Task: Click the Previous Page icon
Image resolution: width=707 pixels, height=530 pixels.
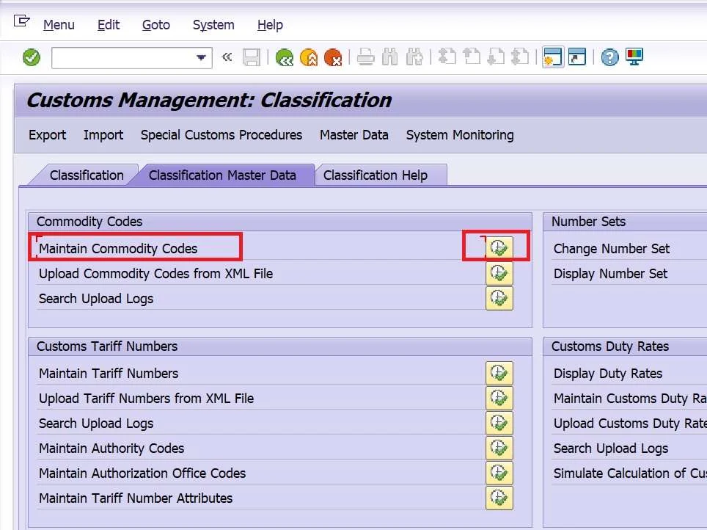Action: pos(472,57)
